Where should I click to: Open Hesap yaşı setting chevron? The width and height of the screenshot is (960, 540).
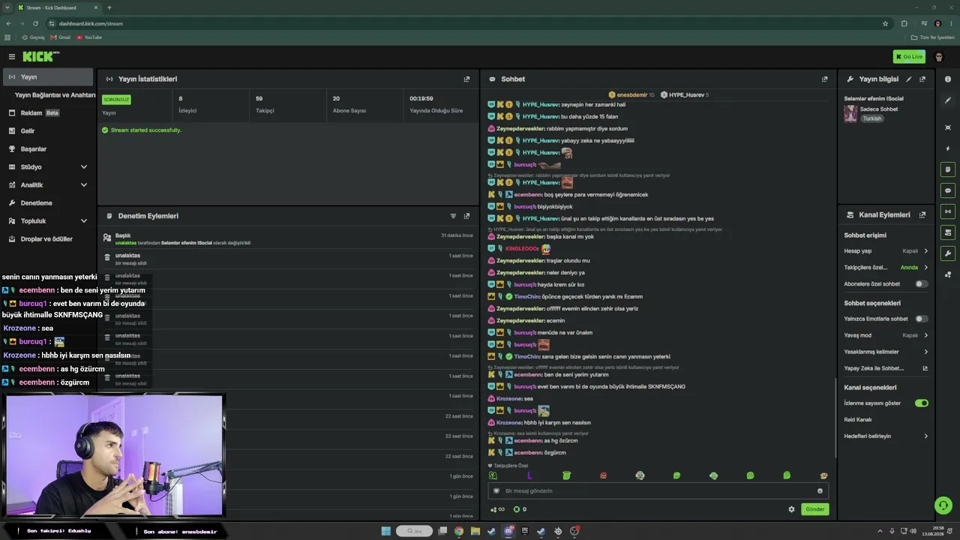(x=925, y=251)
